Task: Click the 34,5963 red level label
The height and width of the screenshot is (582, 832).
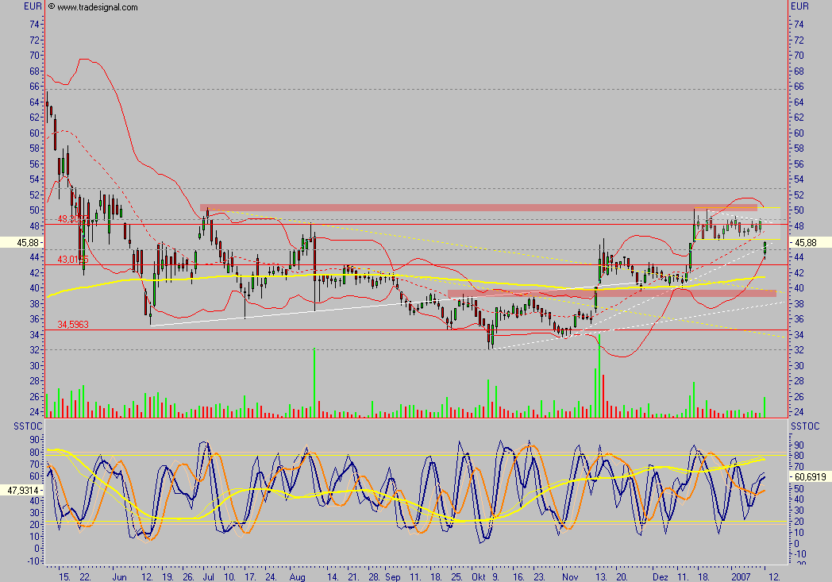Action: 72,325
